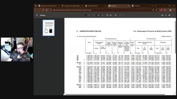
Task: Rotate the PDF counterclockwise
Action: [x=111, y=15]
